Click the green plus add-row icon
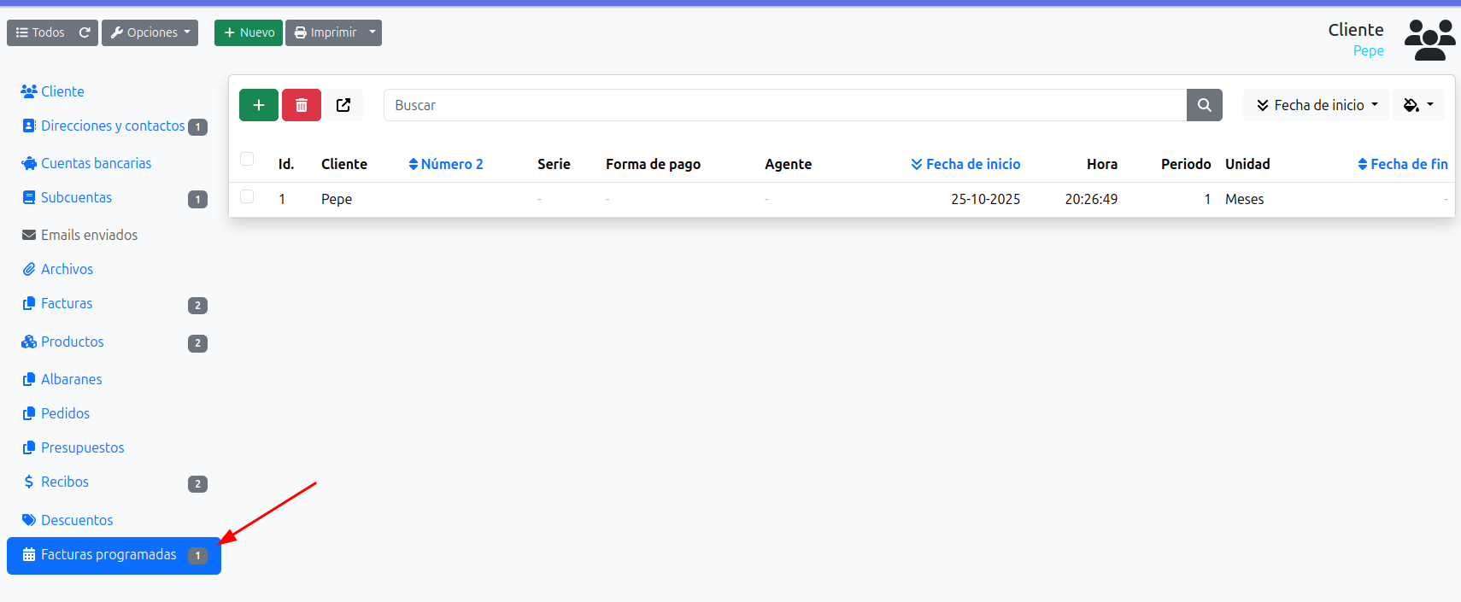The image size is (1461, 602). [258, 105]
